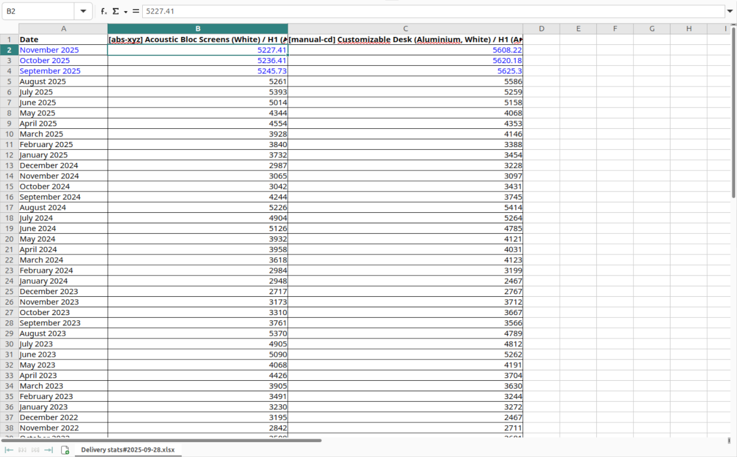
Task: Open the Function Wizard
Action: [x=104, y=10]
